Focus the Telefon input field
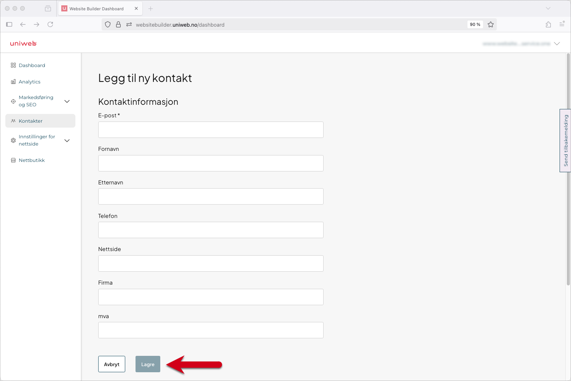This screenshot has height=381, width=571. [211, 230]
